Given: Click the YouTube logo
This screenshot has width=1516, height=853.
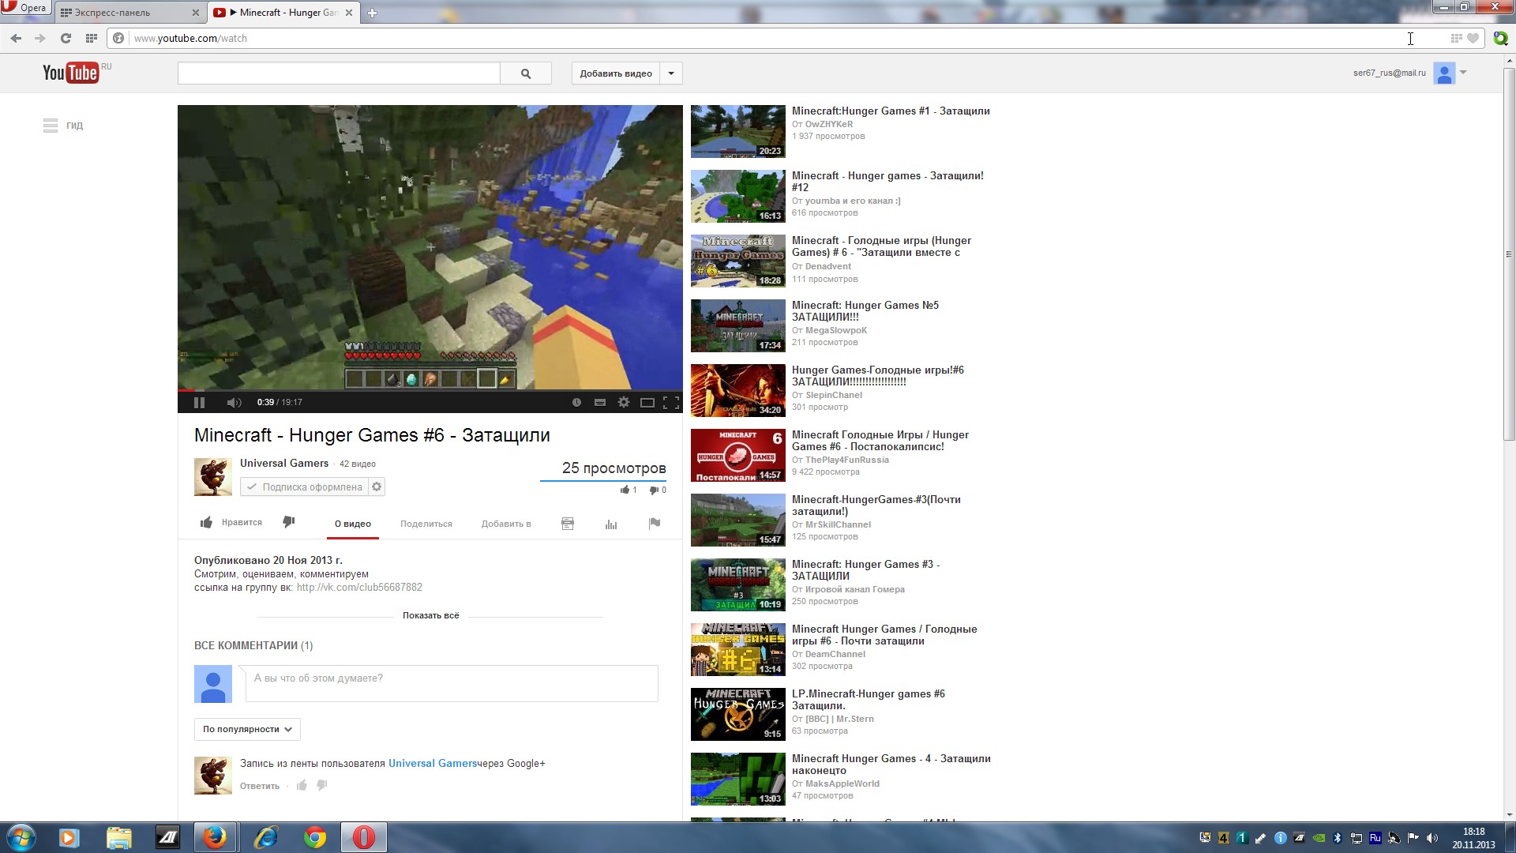Looking at the screenshot, I should pyautogui.click(x=71, y=73).
